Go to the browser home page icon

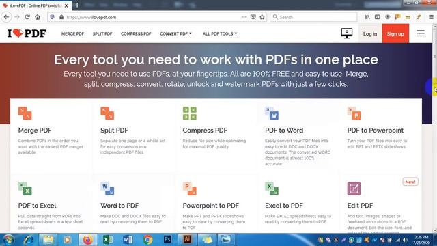coord(38,17)
